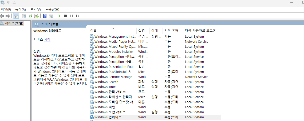The image size is (304, 121).
Task: Click the sort arrow above the 이름 column
Action: pos(113,28)
